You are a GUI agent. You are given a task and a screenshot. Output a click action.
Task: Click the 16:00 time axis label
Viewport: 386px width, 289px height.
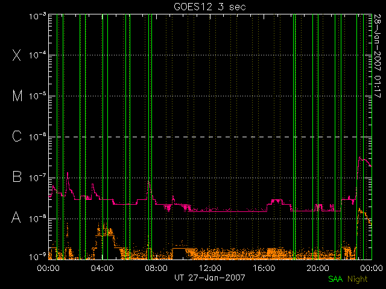coord(264,268)
